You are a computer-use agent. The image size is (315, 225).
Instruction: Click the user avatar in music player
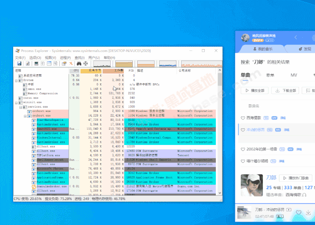click(245, 38)
